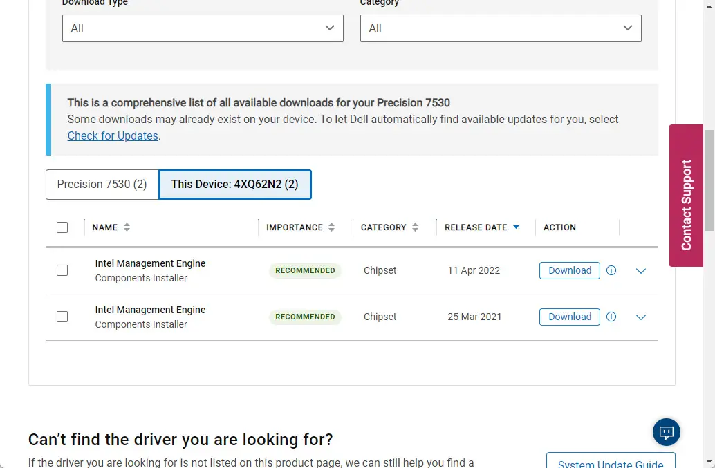Click the info icon on the 25 Mar 2021 row

[x=611, y=317]
